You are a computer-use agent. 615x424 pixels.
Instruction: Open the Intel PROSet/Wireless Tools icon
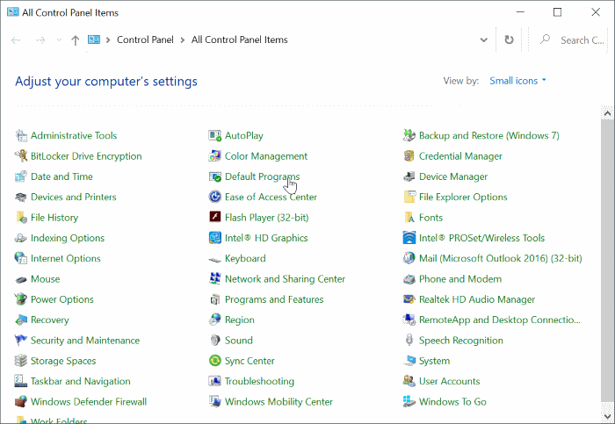click(x=409, y=238)
